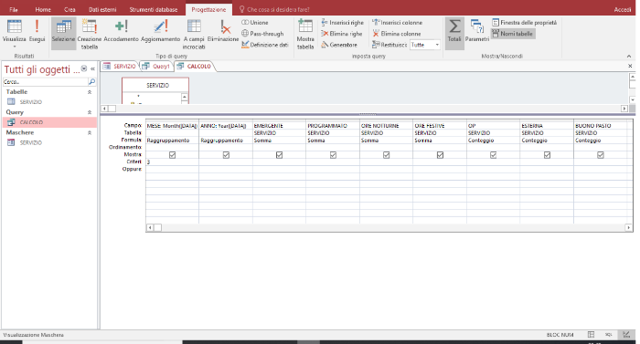Open the Visualizza dropdown arrow

(x=15, y=47)
